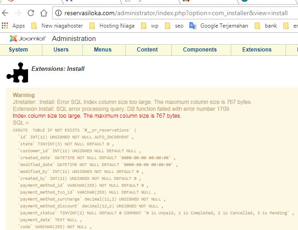Reload the current page
Viewport: 298px width, 230px height.
31,13
